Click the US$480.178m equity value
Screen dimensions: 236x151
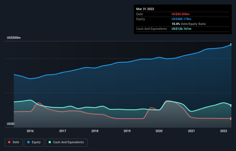(x=181, y=19)
